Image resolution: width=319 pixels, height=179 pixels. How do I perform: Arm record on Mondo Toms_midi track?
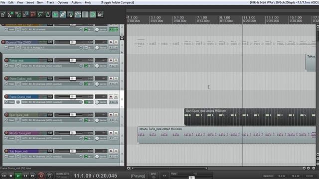point(6,133)
